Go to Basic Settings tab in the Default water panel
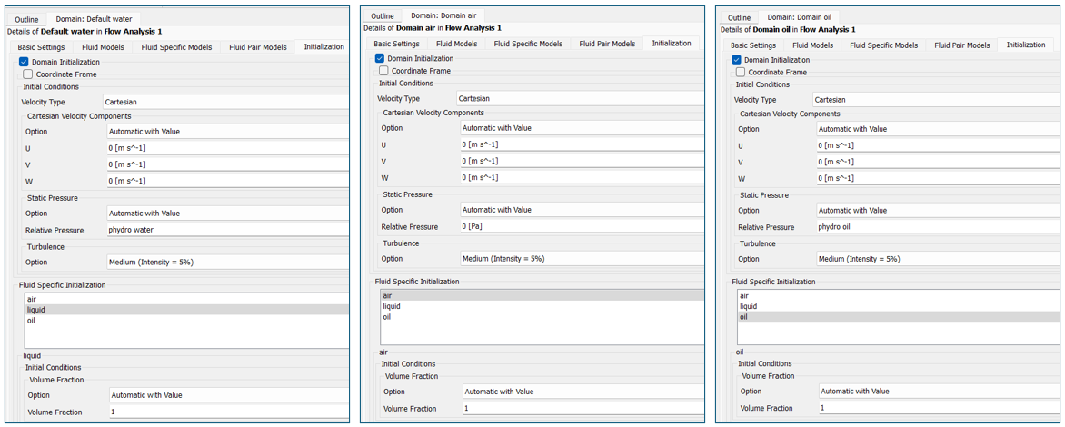The width and height of the screenshot is (1065, 427). click(41, 47)
